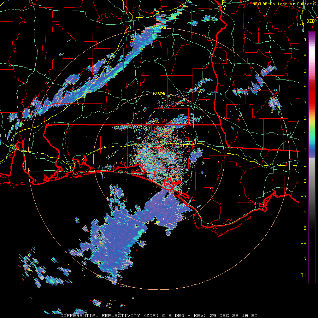Click the 5 value on color scale
This screenshot has height=318, width=318.
(x=305, y=71)
